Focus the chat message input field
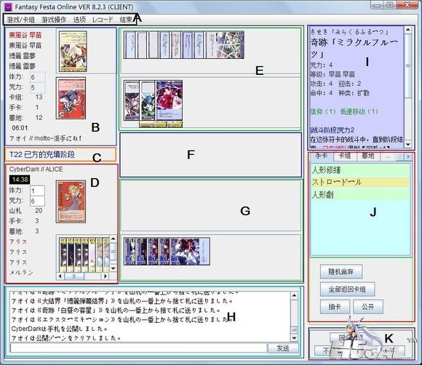Screen dimensions: 422x365 tap(138, 348)
